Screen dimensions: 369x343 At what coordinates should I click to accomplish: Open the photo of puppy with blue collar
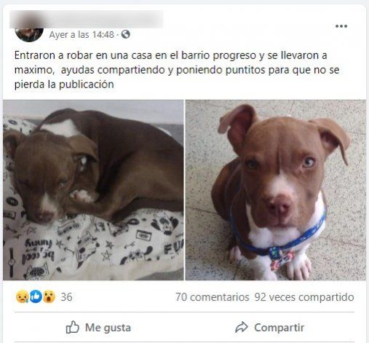click(276, 190)
